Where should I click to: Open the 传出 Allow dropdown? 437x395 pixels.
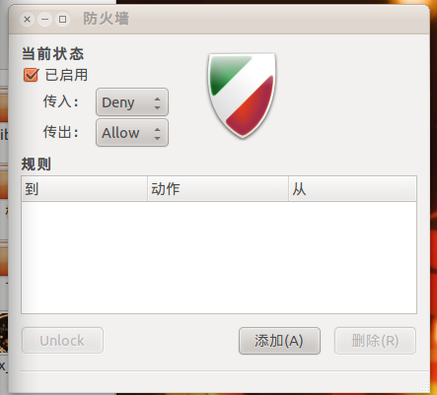point(132,133)
